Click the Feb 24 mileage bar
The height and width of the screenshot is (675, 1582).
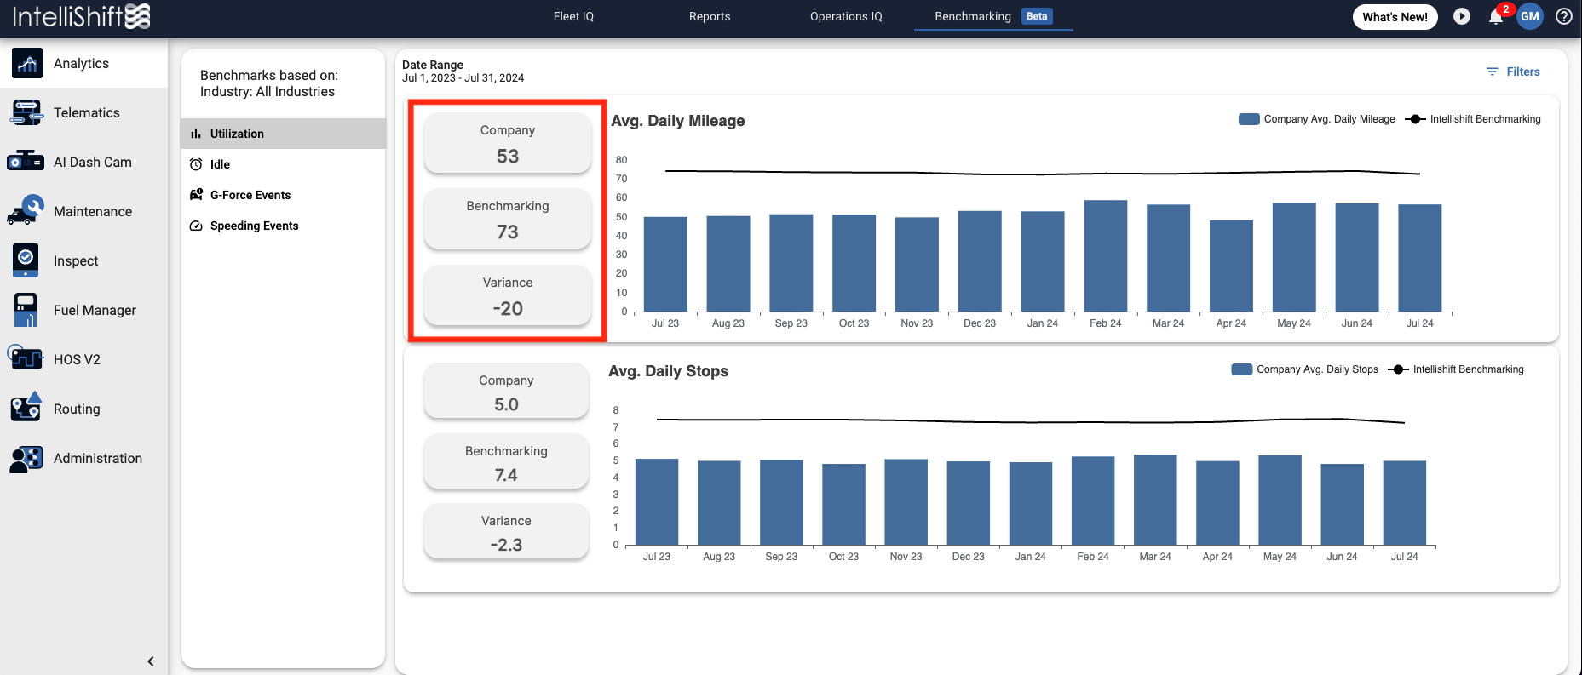(x=1105, y=255)
